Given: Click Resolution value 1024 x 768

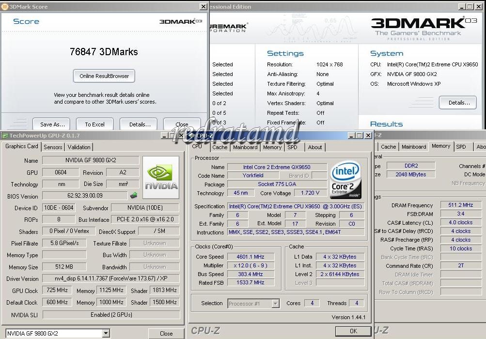Looking at the screenshot, I should (x=329, y=64).
